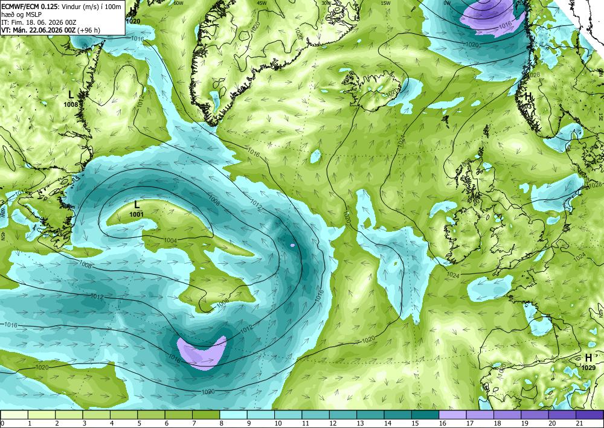
Task: Click the '1004' isobar label
Action: click(171, 240)
